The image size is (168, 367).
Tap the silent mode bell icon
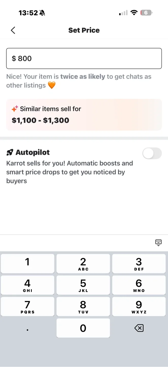point(42,13)
